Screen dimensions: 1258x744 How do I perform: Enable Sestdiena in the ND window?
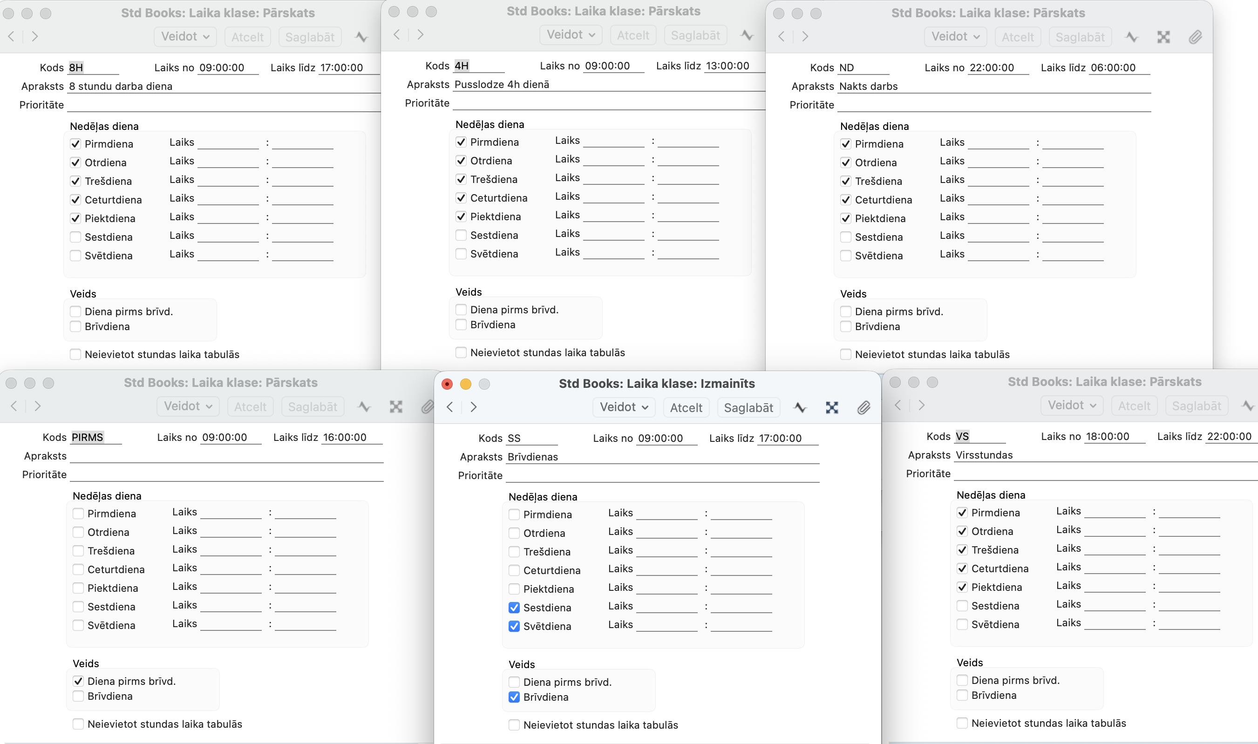pyautogui.click(x=845, y=237)
